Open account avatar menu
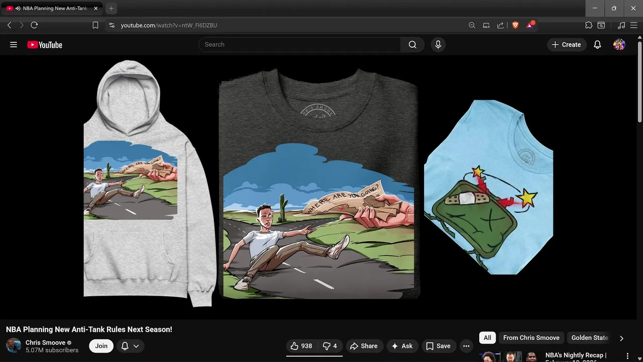The image size is (643, 362). 619,45
